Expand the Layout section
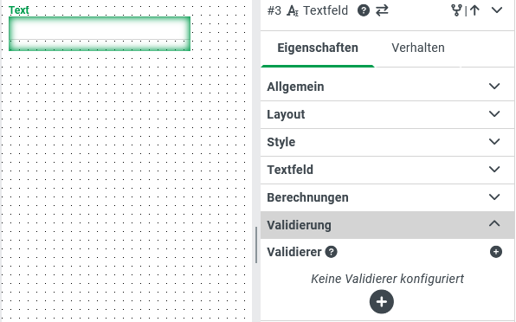This screenshot has width=516, height=322. click(x=387, y=114)
